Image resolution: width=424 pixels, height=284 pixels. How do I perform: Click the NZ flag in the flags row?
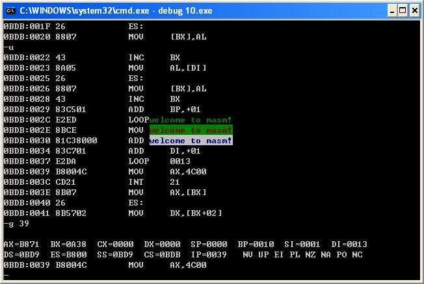[310, 255]
